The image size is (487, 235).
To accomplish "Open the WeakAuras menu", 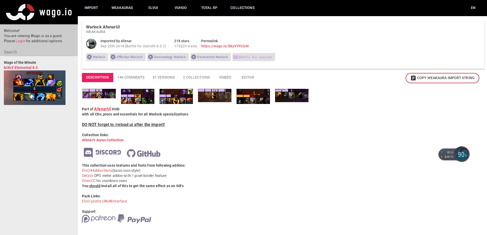I will [122, 8].
